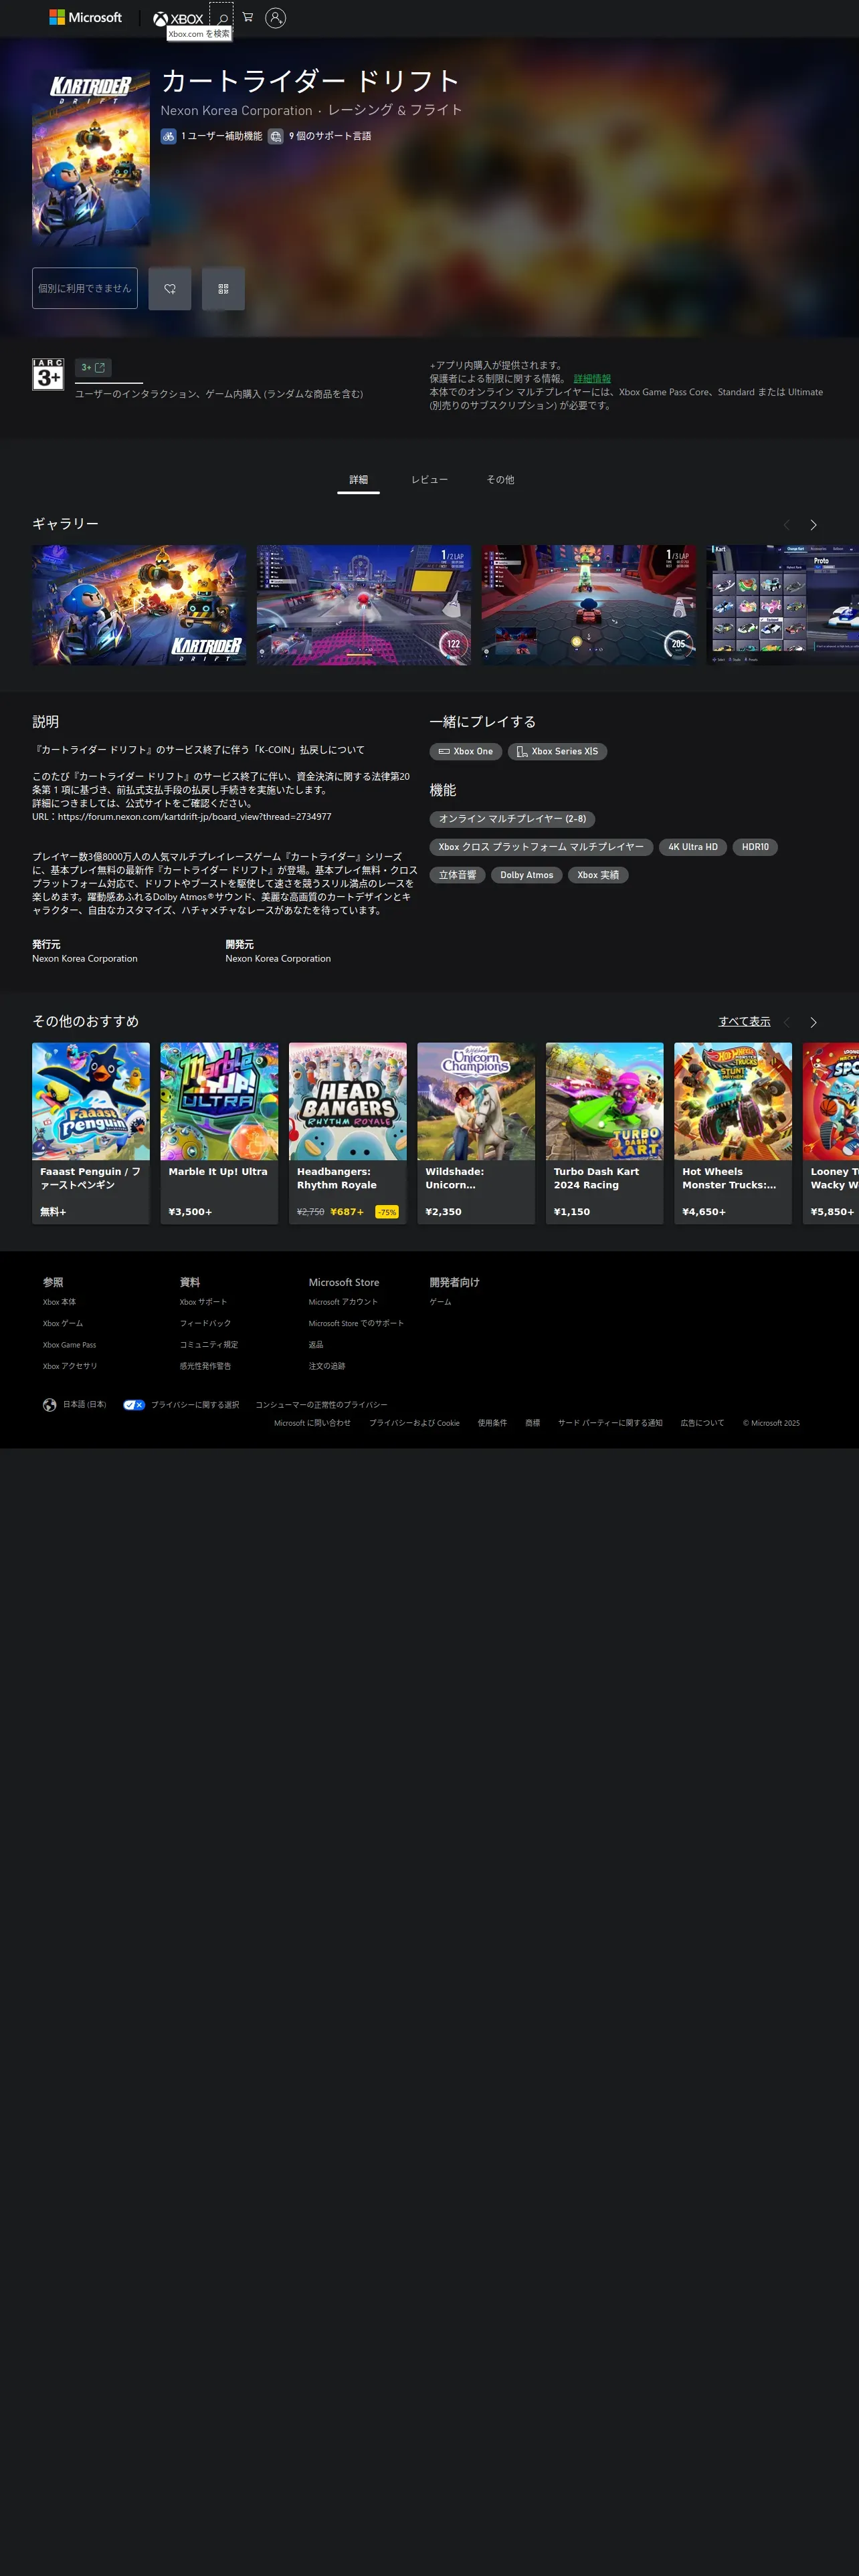
Task: Open the footer 注文の追跡 link
Action: [327, 1366]
